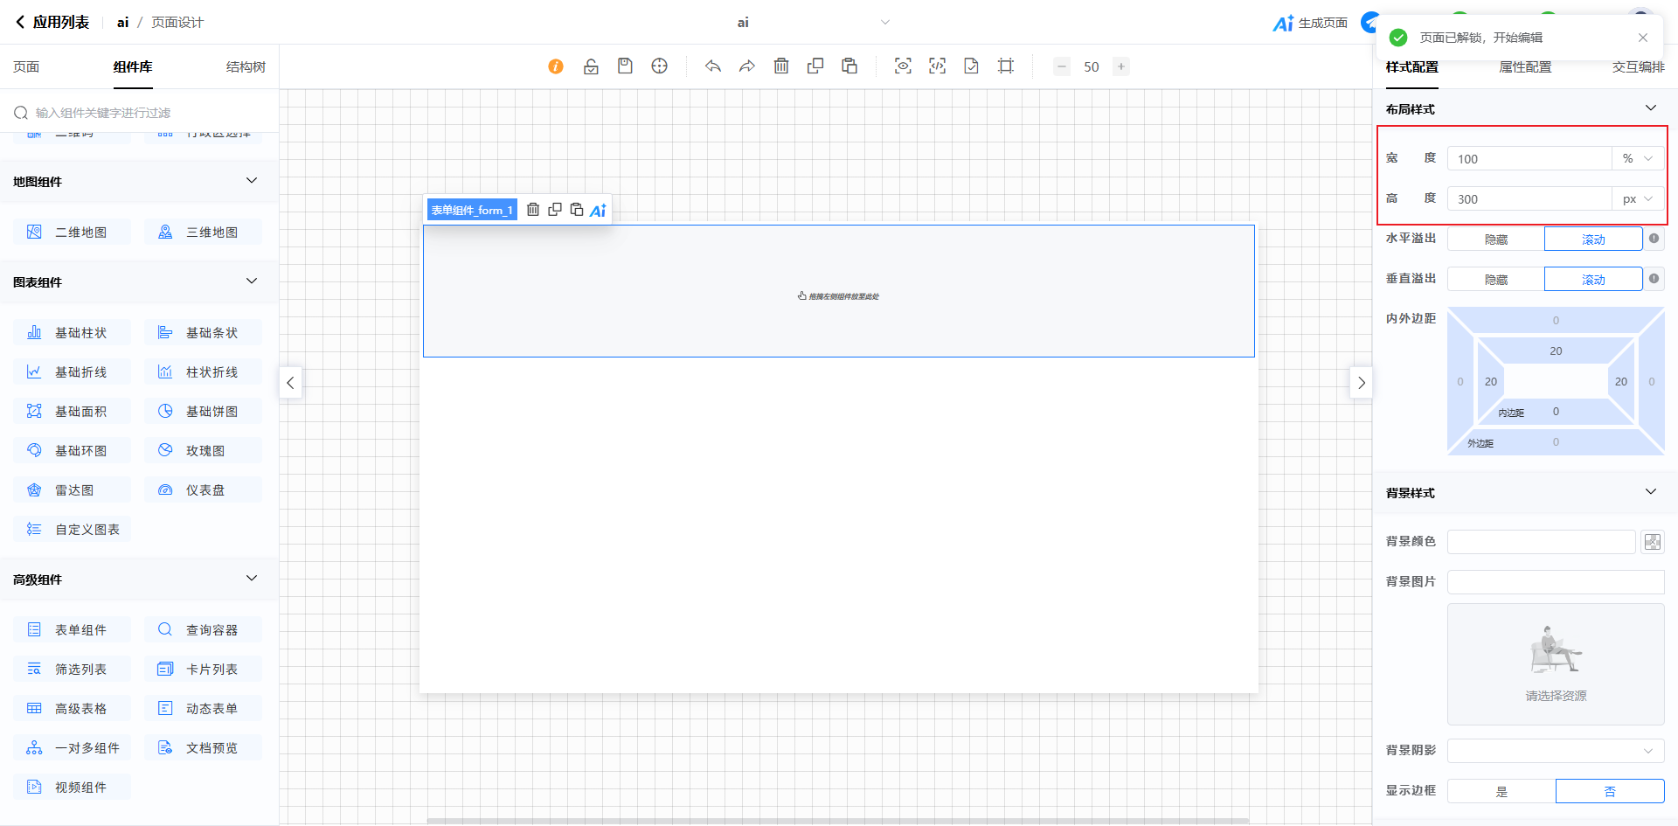Switch to the 结构树 tab
The height and width of the screenshot is (826, 1678).
coord(246,67)
